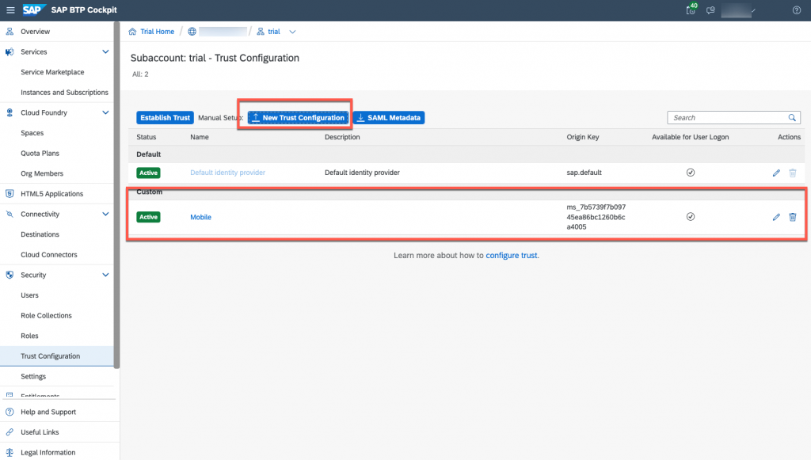Image resolution: width=811 pixels, height=460 pixels.
Task: Click the Useful Links chain icon
Action: 10,432
